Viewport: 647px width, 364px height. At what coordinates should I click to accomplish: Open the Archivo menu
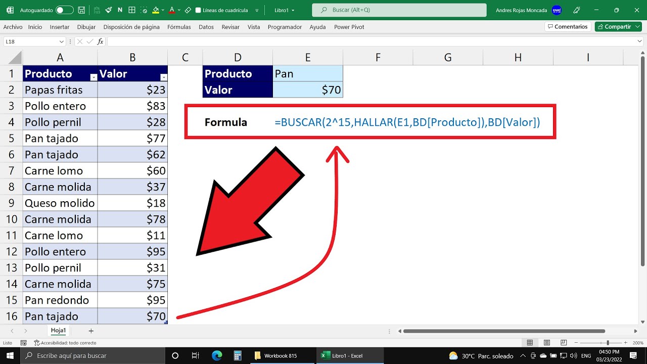click(x=13, y=27)
